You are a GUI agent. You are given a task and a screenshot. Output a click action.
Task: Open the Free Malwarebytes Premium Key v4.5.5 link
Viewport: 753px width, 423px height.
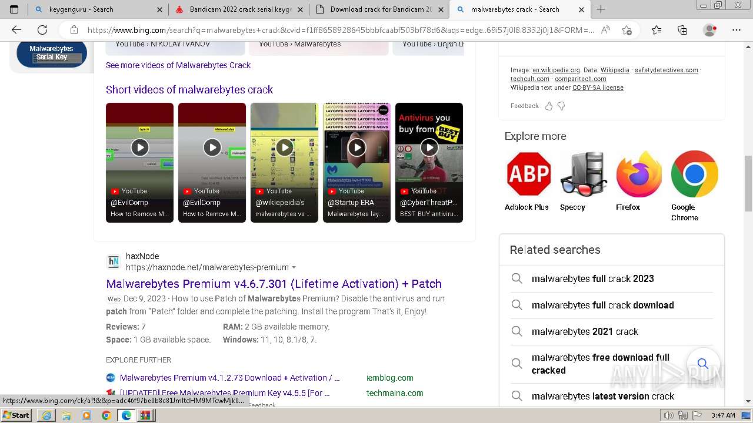pos(225,393)
